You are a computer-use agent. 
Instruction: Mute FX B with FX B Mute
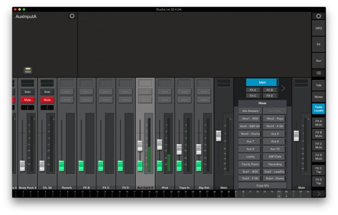click(318, 134)
